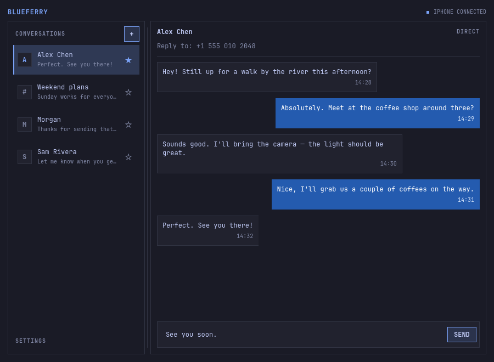Open the Sam Rivera conversation
This screenshot has height=362, width=494.
point(76,157)
